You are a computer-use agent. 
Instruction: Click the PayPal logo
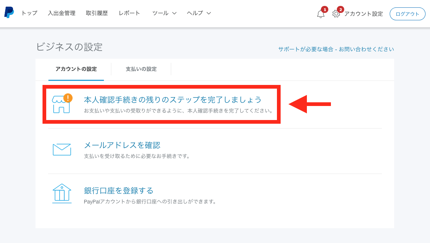pyautogui.click(x=9, y=13)
